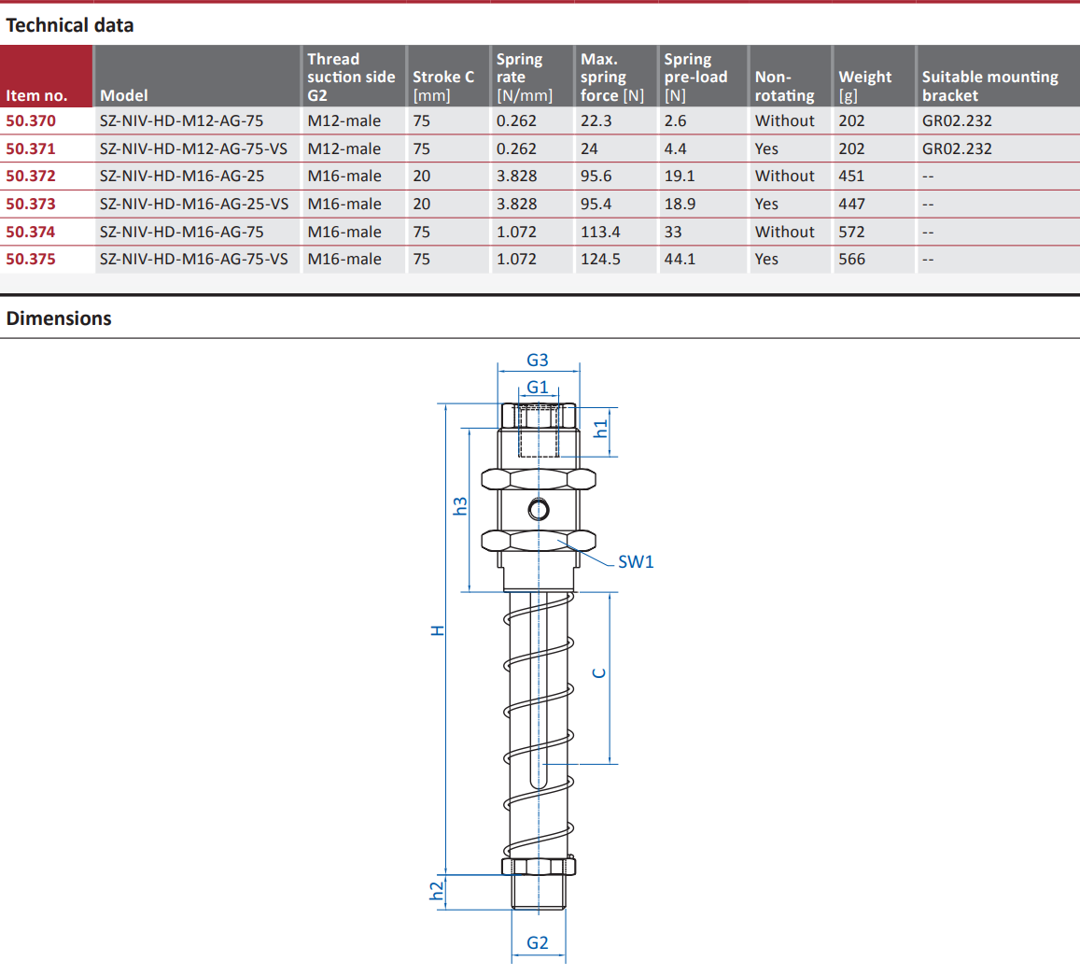Select spring pre-load value 44.1
Image resolution: width=1080 pixels, height=975 pixels.
680,260
